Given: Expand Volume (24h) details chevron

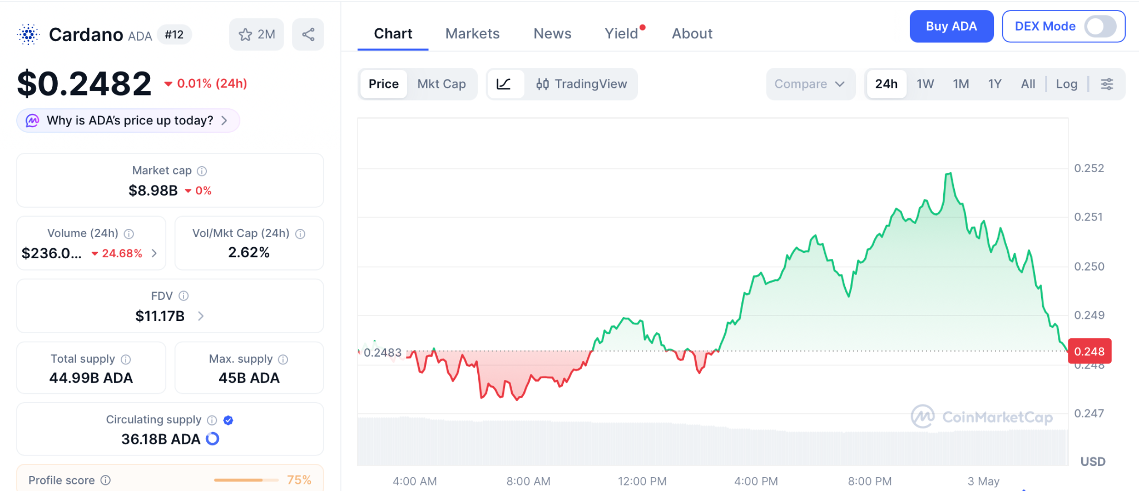Looking at the screenshot, I should 155,253.
